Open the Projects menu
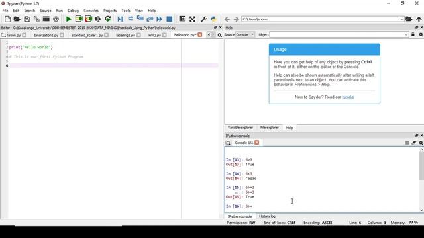The width and height of the screenshot is (424, 238). [110, 11]
